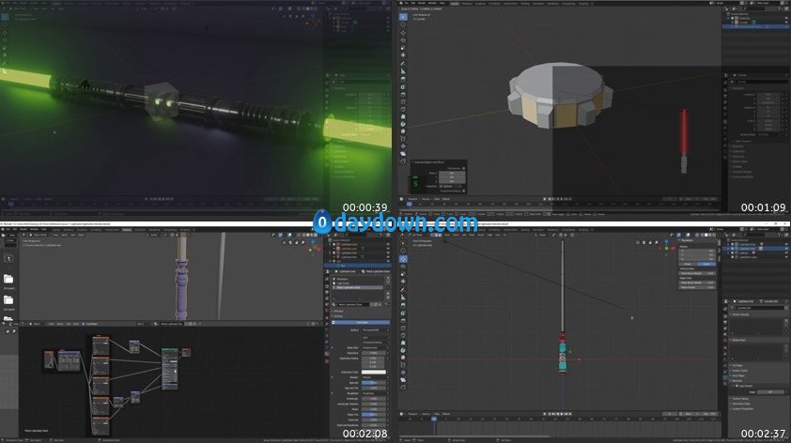Choose the Smooth tool in 00:01:09 frame
The height and width of the screenshot is (443, 791).
tap(403, 131)
